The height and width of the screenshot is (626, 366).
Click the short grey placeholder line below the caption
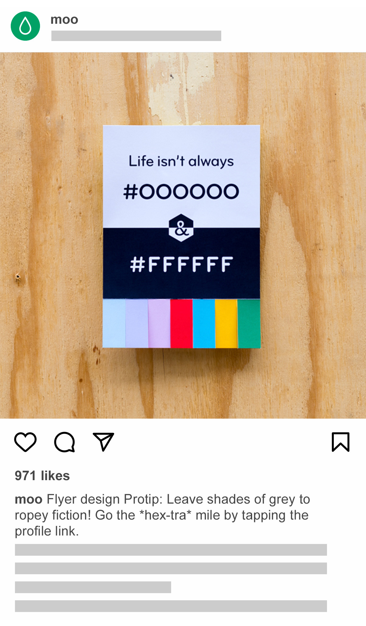(x=93, y=587)
